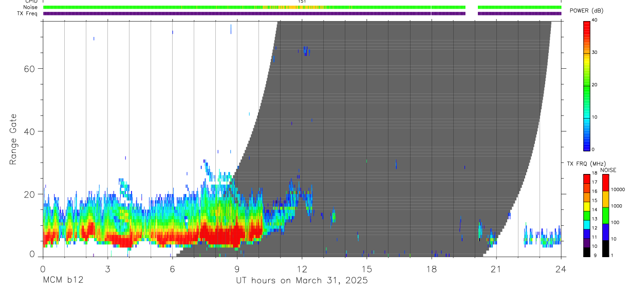Click the 9 hour tick label

click(237, 268)
